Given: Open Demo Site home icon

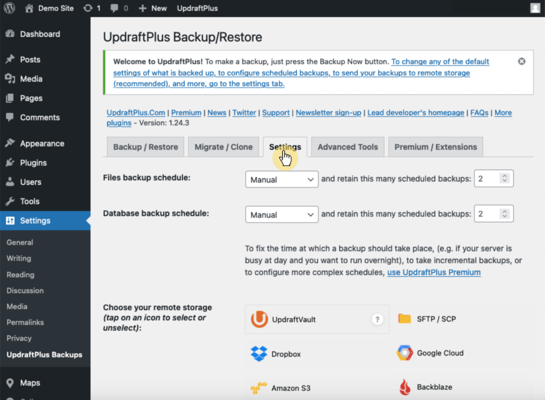Looking at the screenshot, I should click(x=29, y=8).
